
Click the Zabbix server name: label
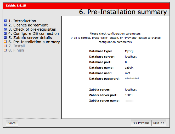104,100
